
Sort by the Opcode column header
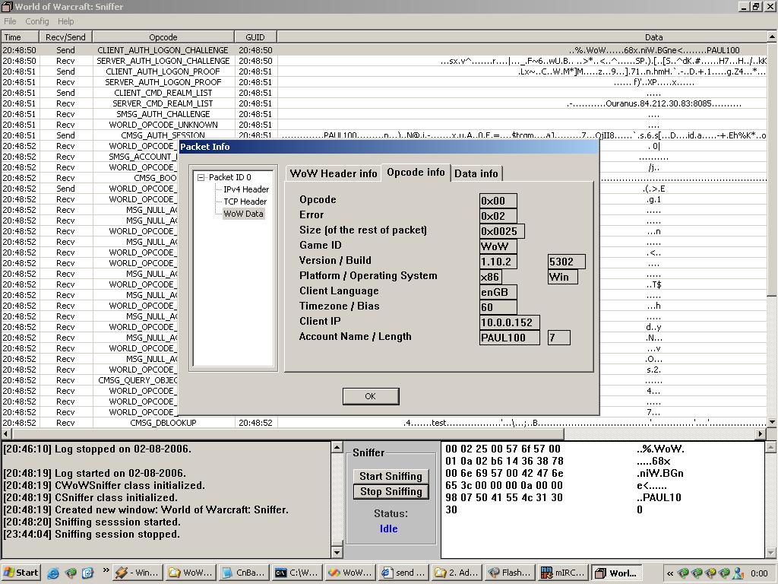(x=163, y=37)
